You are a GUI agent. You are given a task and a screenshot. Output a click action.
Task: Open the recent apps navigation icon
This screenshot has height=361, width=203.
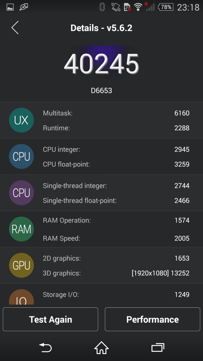pyautogui.click(x=158, y=348)
